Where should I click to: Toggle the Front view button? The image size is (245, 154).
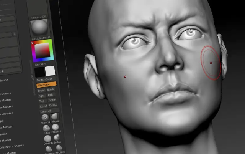coord(41,91)
